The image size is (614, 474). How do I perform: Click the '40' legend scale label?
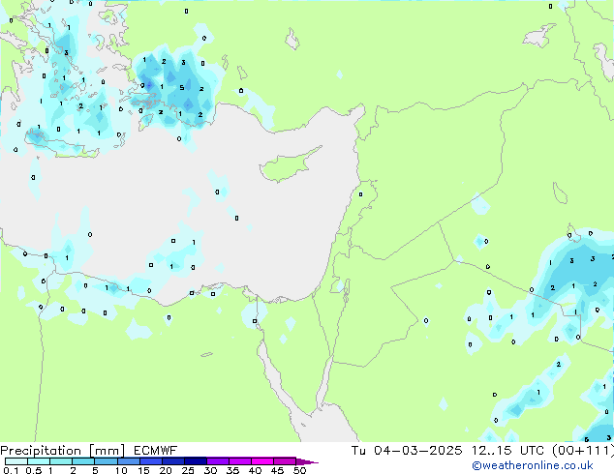click(255, 470)
